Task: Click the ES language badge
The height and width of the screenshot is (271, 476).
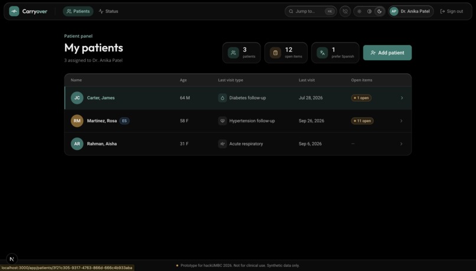Action: coord(124,121)
